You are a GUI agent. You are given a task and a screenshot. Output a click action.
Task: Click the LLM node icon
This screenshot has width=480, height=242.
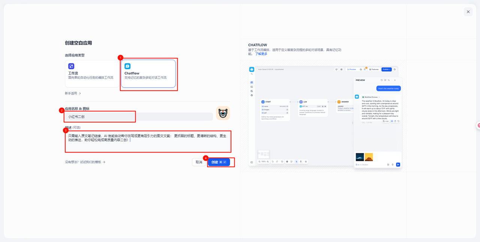301,102
